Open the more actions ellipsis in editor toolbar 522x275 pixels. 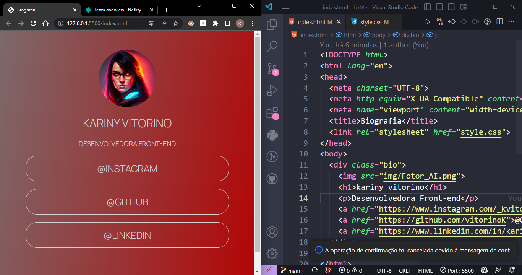512,22
